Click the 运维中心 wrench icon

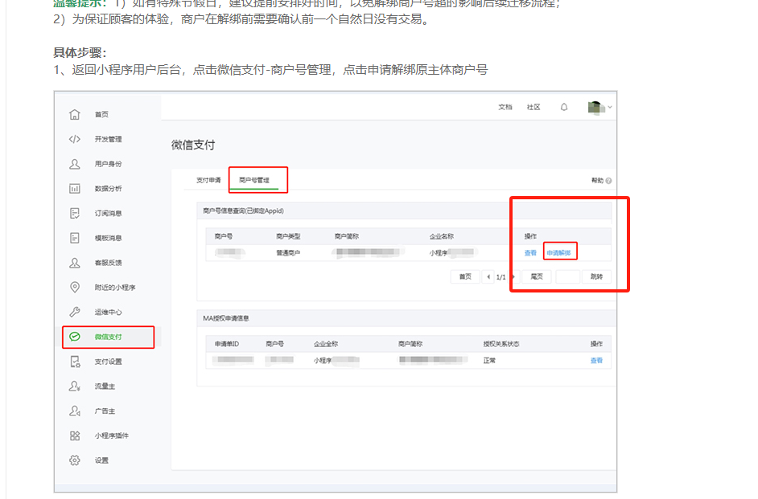pos(75,312)
